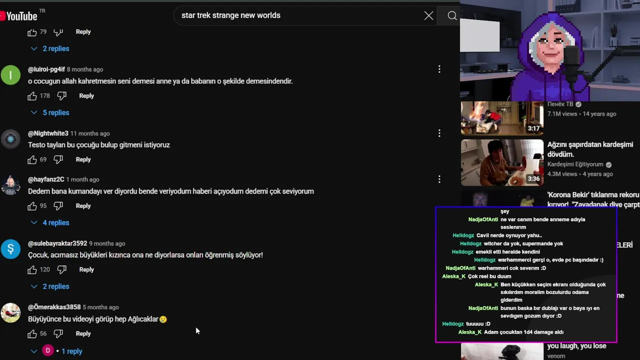Open three-dot menu on @luiroi-pg4if's comment
Screen dimensions: 640x360
click(x=439, y=69)
